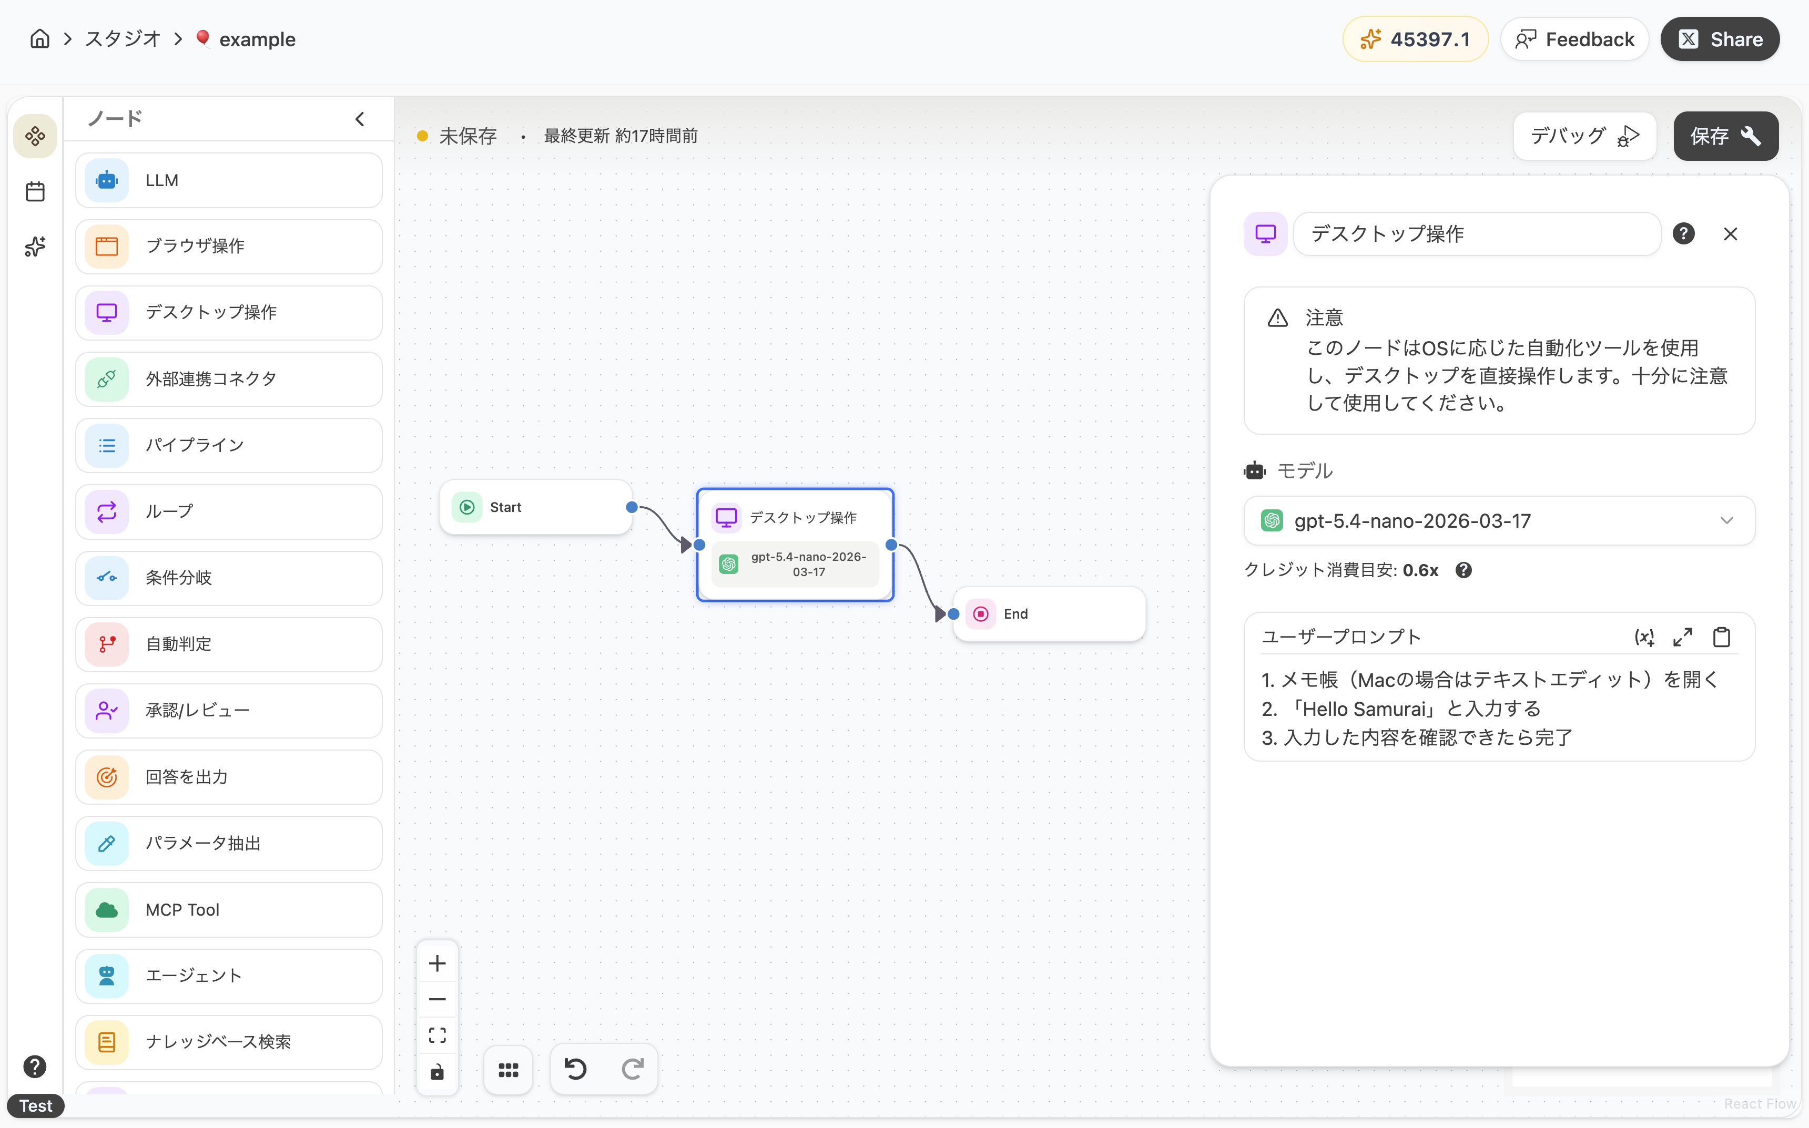The width and height of the screenshot is (1809, 1128).
Task: Add a ブラウザ操作 node
Action: tap(229, 246)
